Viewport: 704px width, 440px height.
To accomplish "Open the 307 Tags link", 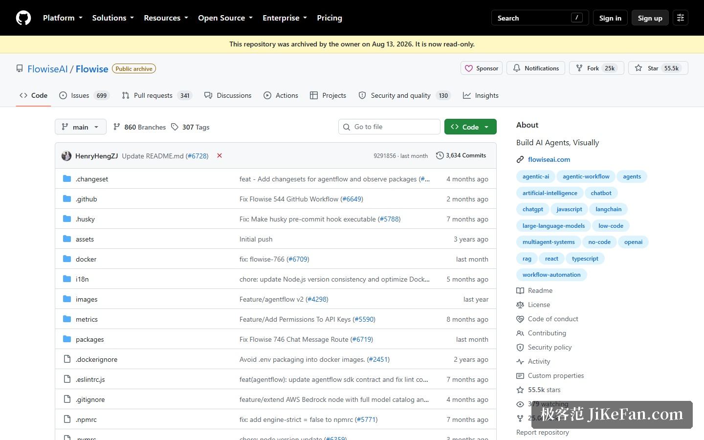I will [190, 127].
